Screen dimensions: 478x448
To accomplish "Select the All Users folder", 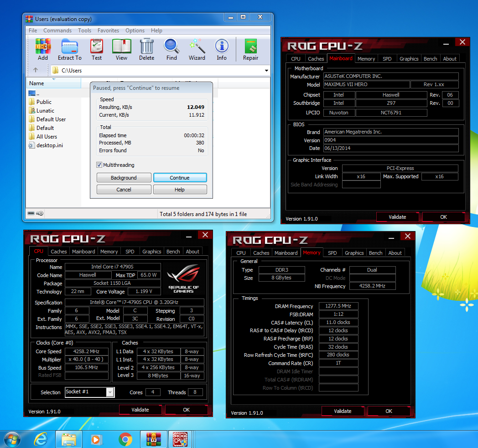I will coord(43,136).
